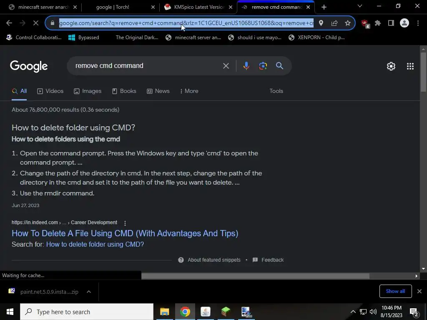Select the Videos search filter

coord(50,91)
